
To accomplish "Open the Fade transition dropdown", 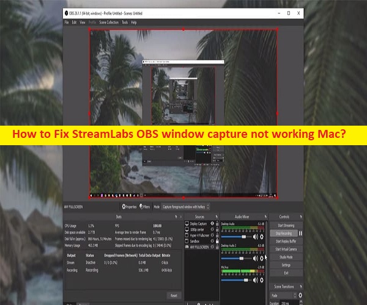I will pos(283,295).
